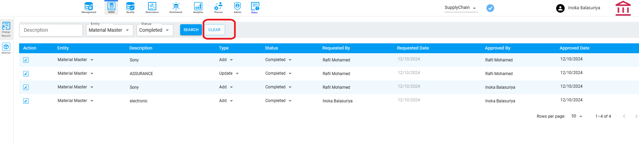
Task: Select the electronic description cell
Action: pos(139,101)
